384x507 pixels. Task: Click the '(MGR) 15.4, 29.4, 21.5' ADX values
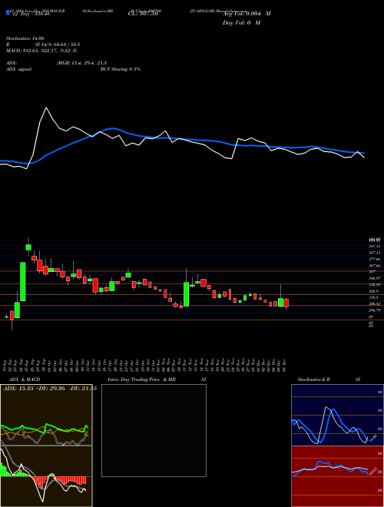(81, 63)
